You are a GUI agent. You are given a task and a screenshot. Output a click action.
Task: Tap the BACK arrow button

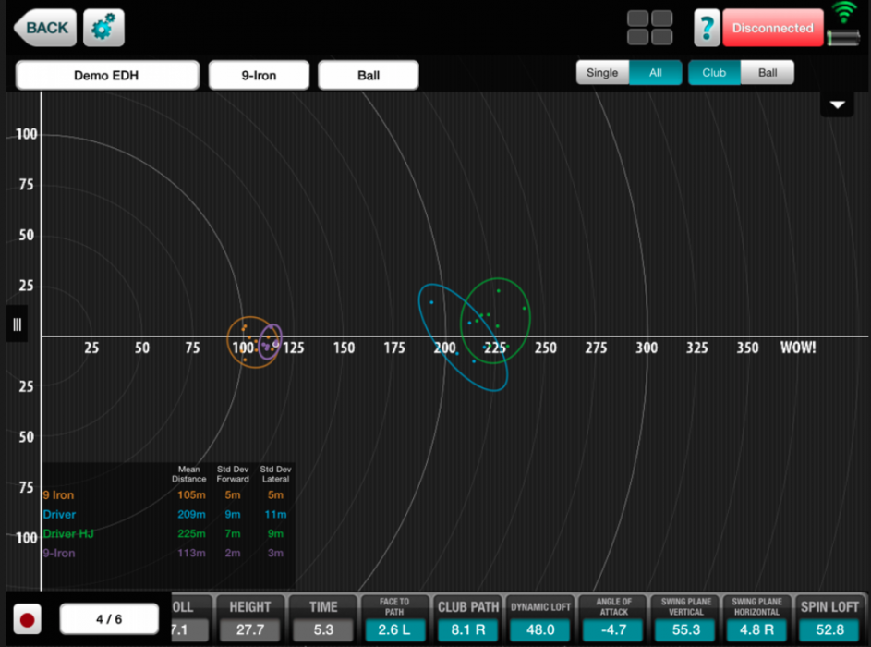tap(45, 27)
